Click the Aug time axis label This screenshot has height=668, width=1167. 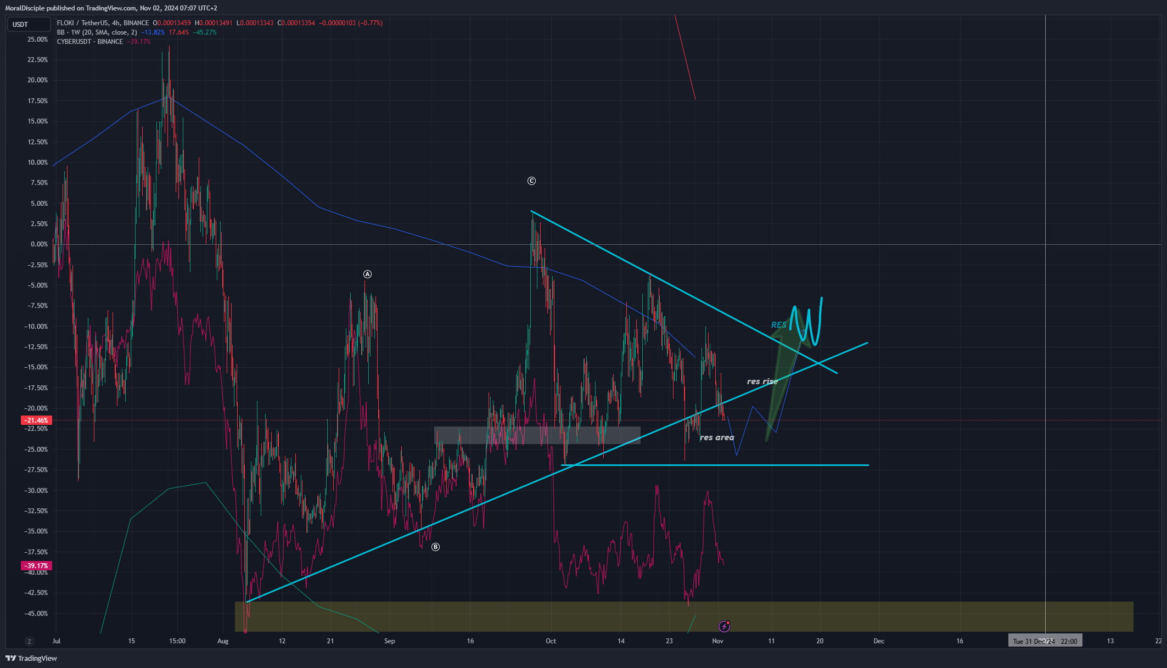click(223, 641)
